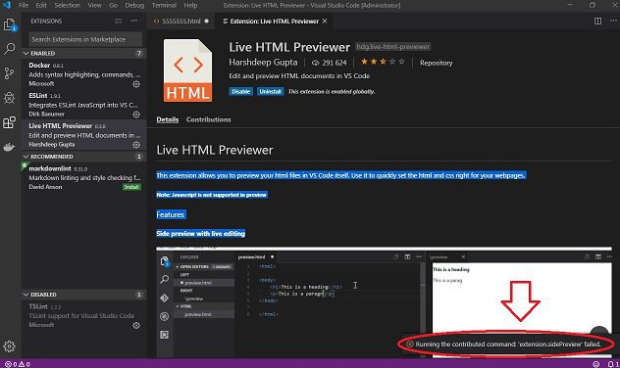Select the ESLint extension in list

pyautogui.click(x=83, y=105)
